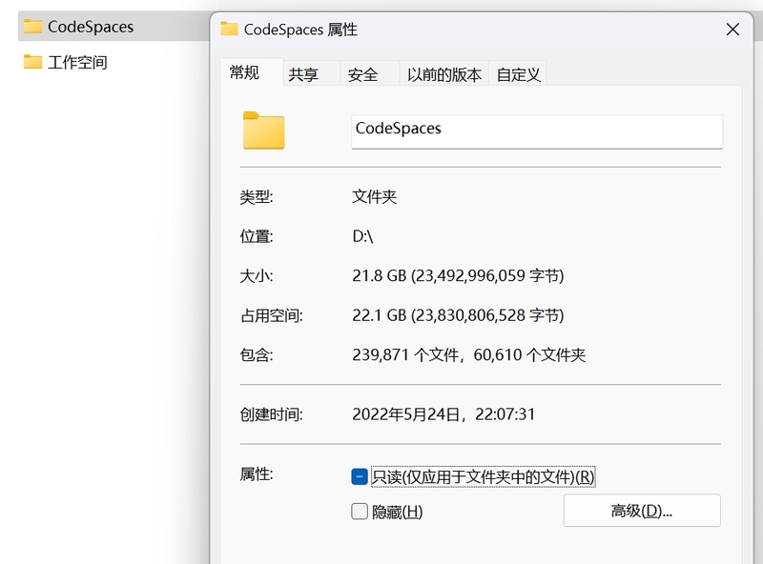The height and width of the screenshot is (564, 763).
Task: Click the CodeSpaces 属性 window title text
Action: [300, 30]
